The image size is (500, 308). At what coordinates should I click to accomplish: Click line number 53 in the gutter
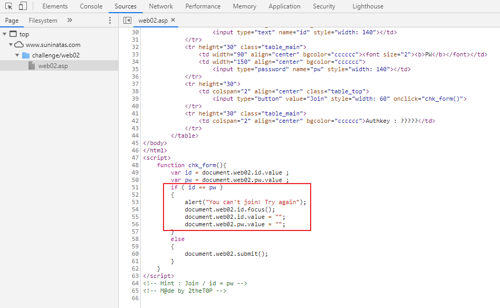[135, 202]
